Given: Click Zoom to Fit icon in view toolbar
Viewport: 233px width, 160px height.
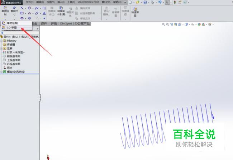Looking at the screenshot, I should [163, 24].
